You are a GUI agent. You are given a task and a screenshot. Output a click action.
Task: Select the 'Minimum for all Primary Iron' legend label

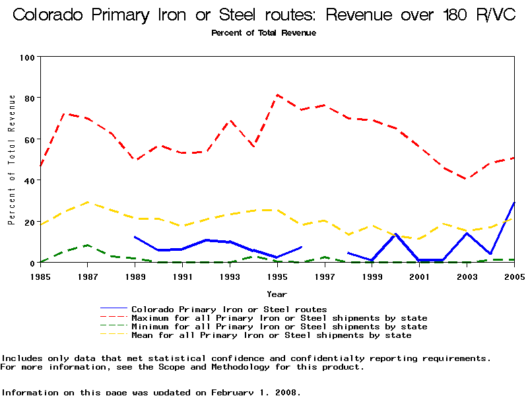(279, 327)
